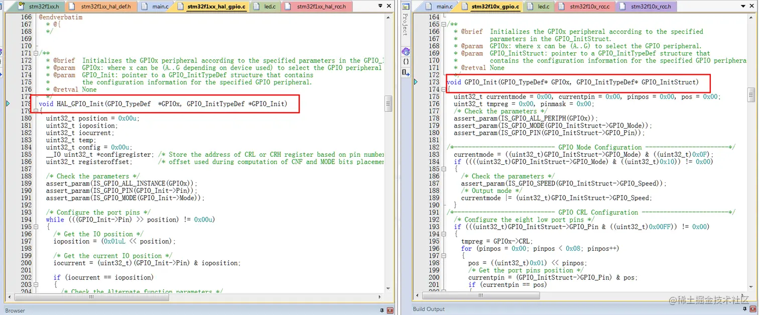Click the Books panel icon in right sidebar
759x315 pixels.
[x=406, y=52]
